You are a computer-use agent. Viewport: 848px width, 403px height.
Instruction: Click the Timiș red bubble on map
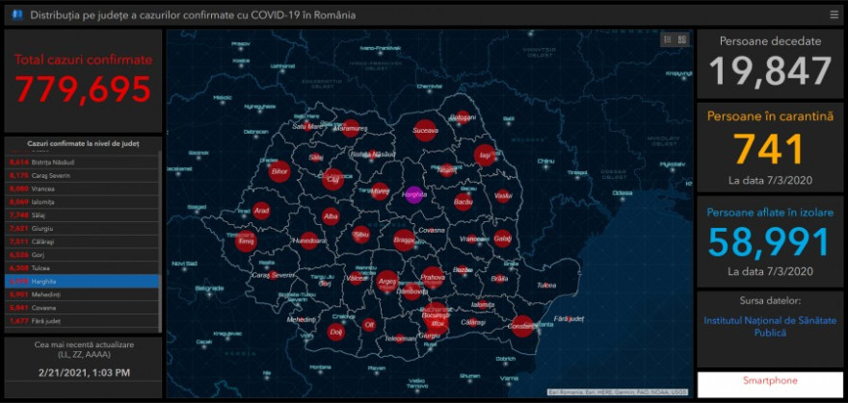pyautogui.click(x=247, y=241)
